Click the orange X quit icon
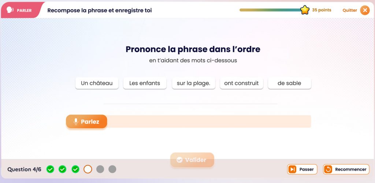Image resolution: width=375 pixels, height=183 pixels. [x=365, y=10]
